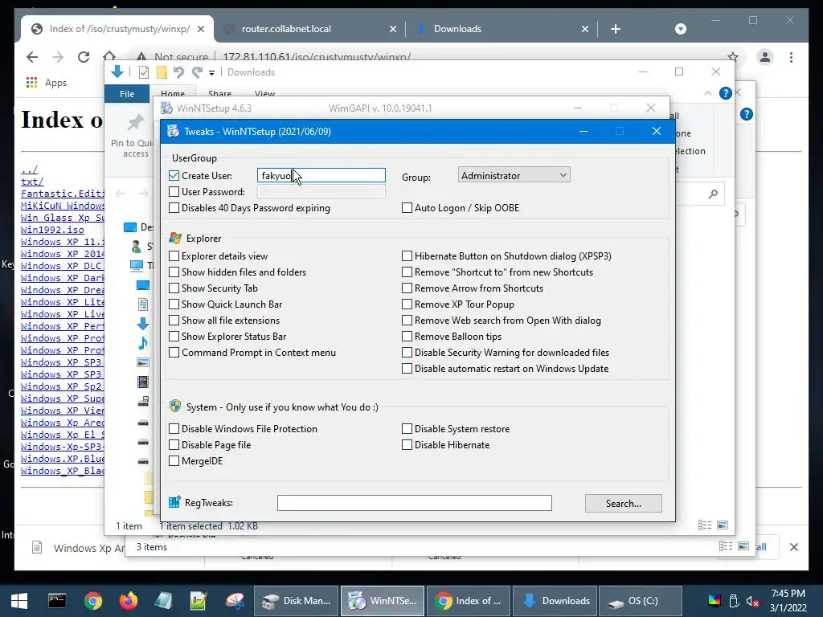The width and height of the screenshot is (823, 617).
Task: Open the Group dropdown showing Administrator
Action: coord(514,175)
